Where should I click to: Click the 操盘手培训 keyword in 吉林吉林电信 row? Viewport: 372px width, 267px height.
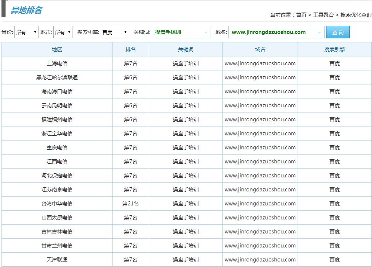[x=186, y=232]
